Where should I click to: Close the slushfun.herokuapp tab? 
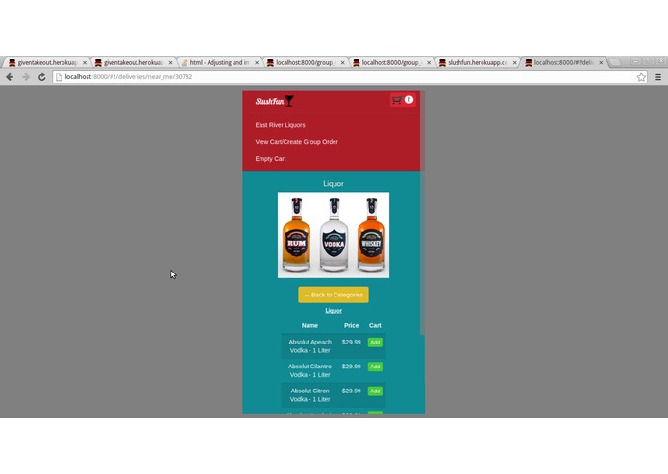[x=514, y=63]
